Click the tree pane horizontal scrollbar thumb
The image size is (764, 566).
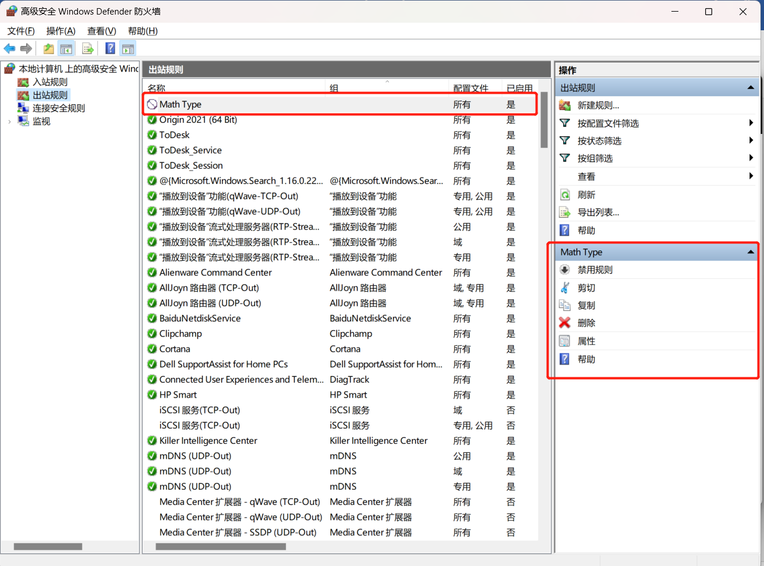(48, 546)
